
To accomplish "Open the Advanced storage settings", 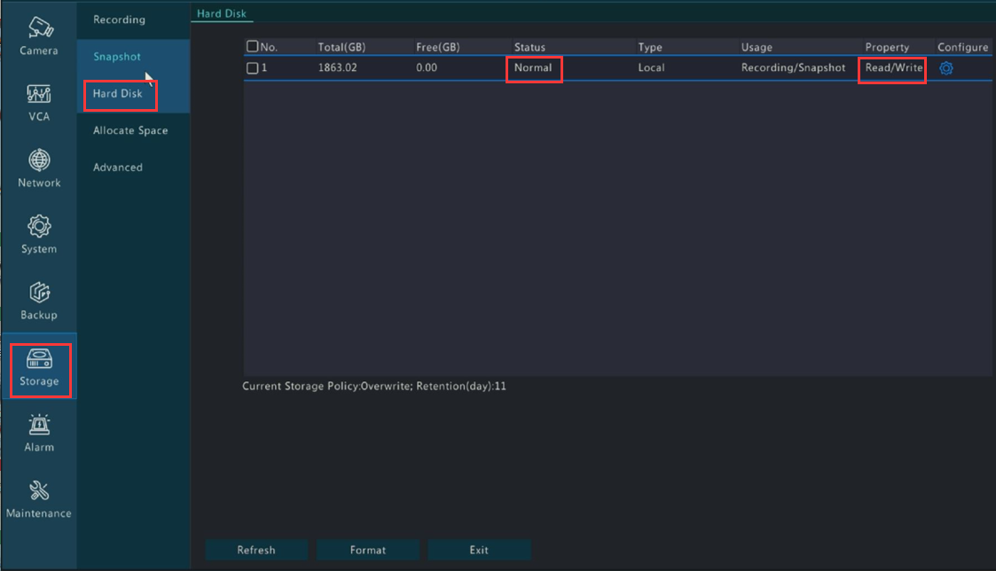I will [118, 168].
